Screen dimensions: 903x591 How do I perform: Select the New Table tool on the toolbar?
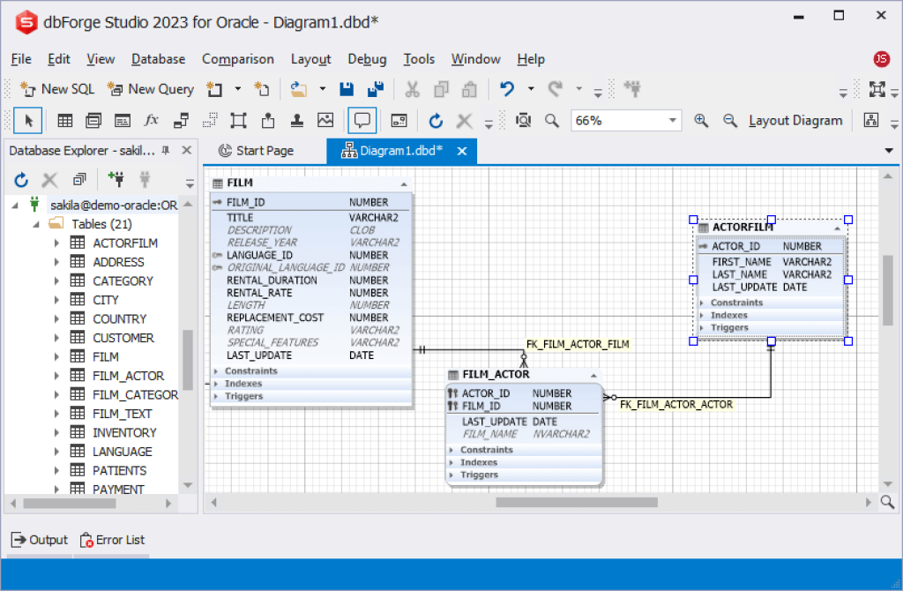64,120
